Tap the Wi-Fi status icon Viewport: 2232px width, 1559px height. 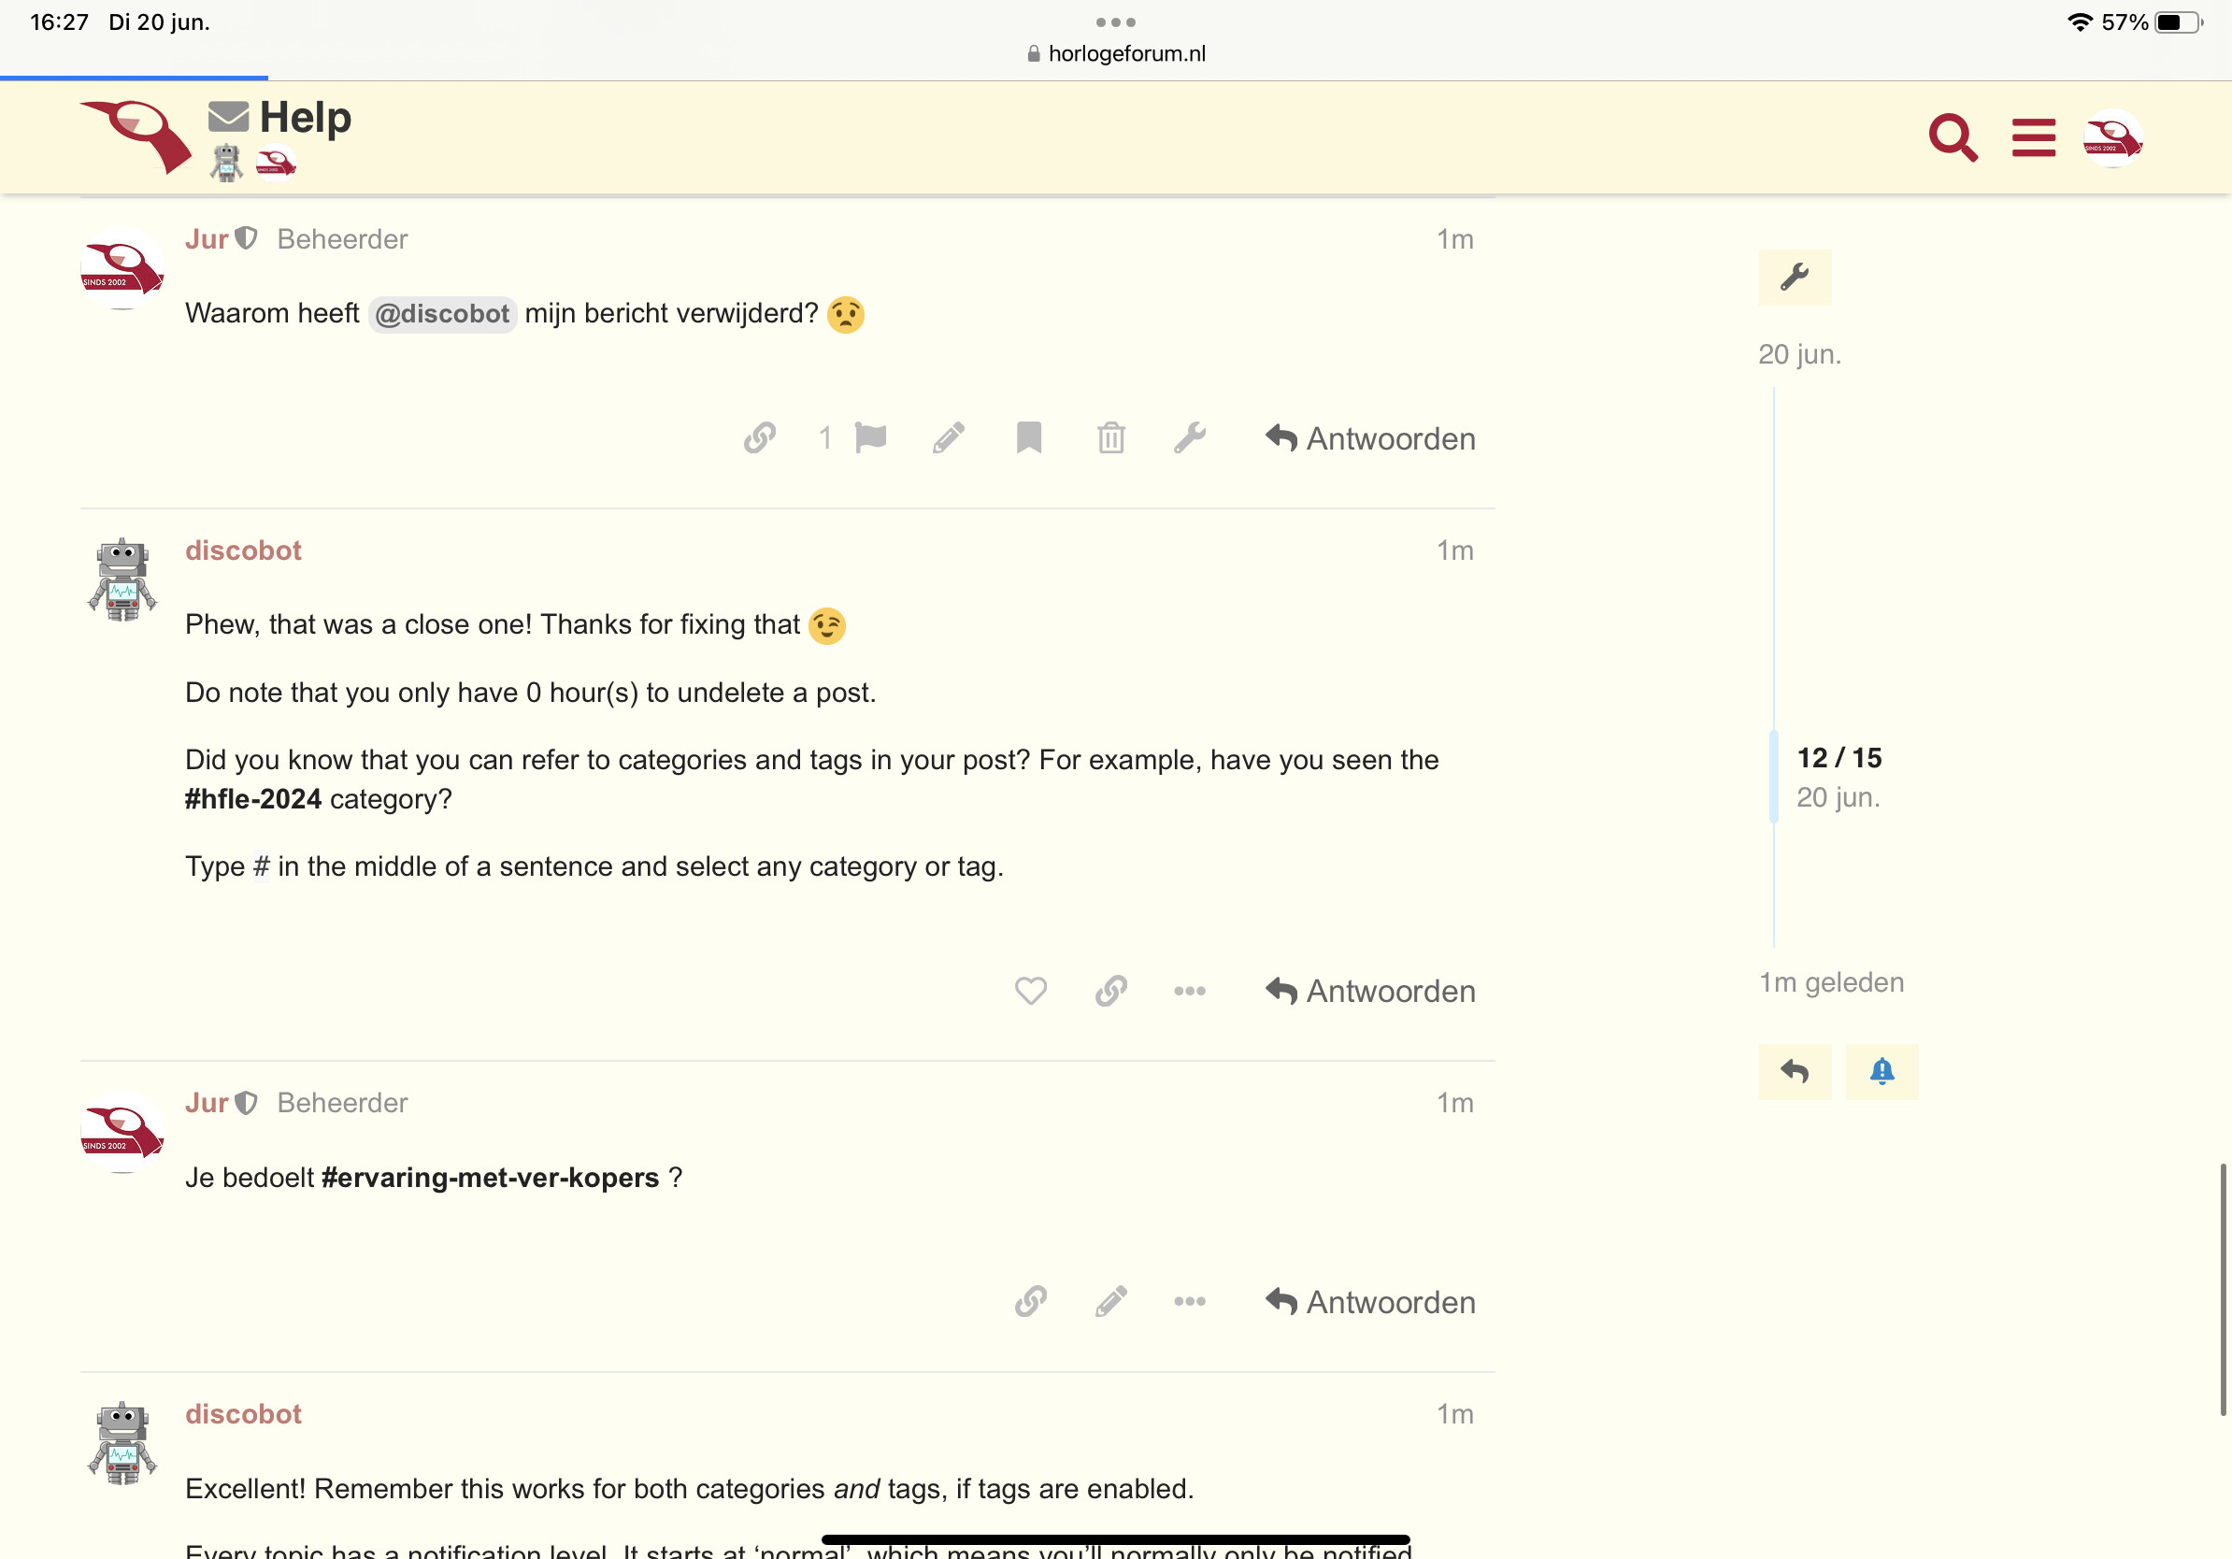tap(2079, 21)
